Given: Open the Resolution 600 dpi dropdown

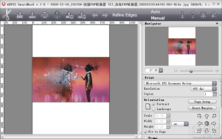Looking at the screenshot, I should coord(214,89).
